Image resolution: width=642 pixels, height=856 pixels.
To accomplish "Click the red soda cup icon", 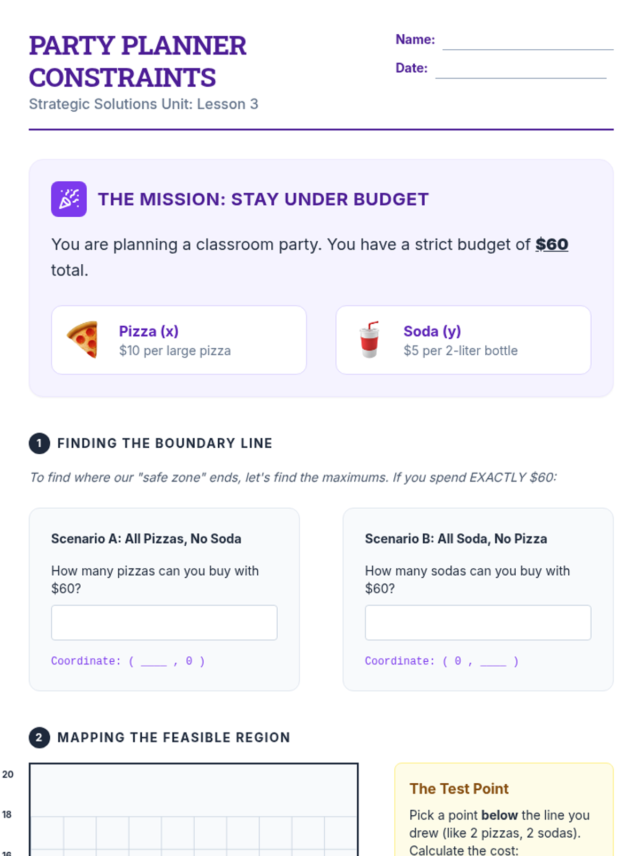I will (369, 340).
